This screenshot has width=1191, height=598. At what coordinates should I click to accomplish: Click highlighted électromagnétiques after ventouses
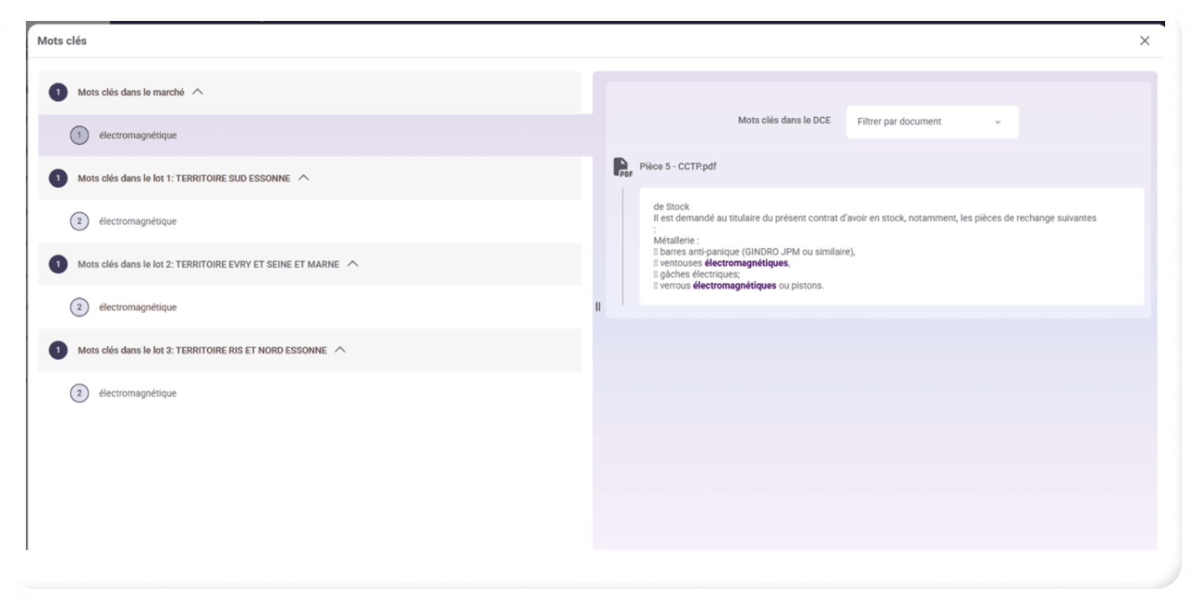[x=746, y=263]
